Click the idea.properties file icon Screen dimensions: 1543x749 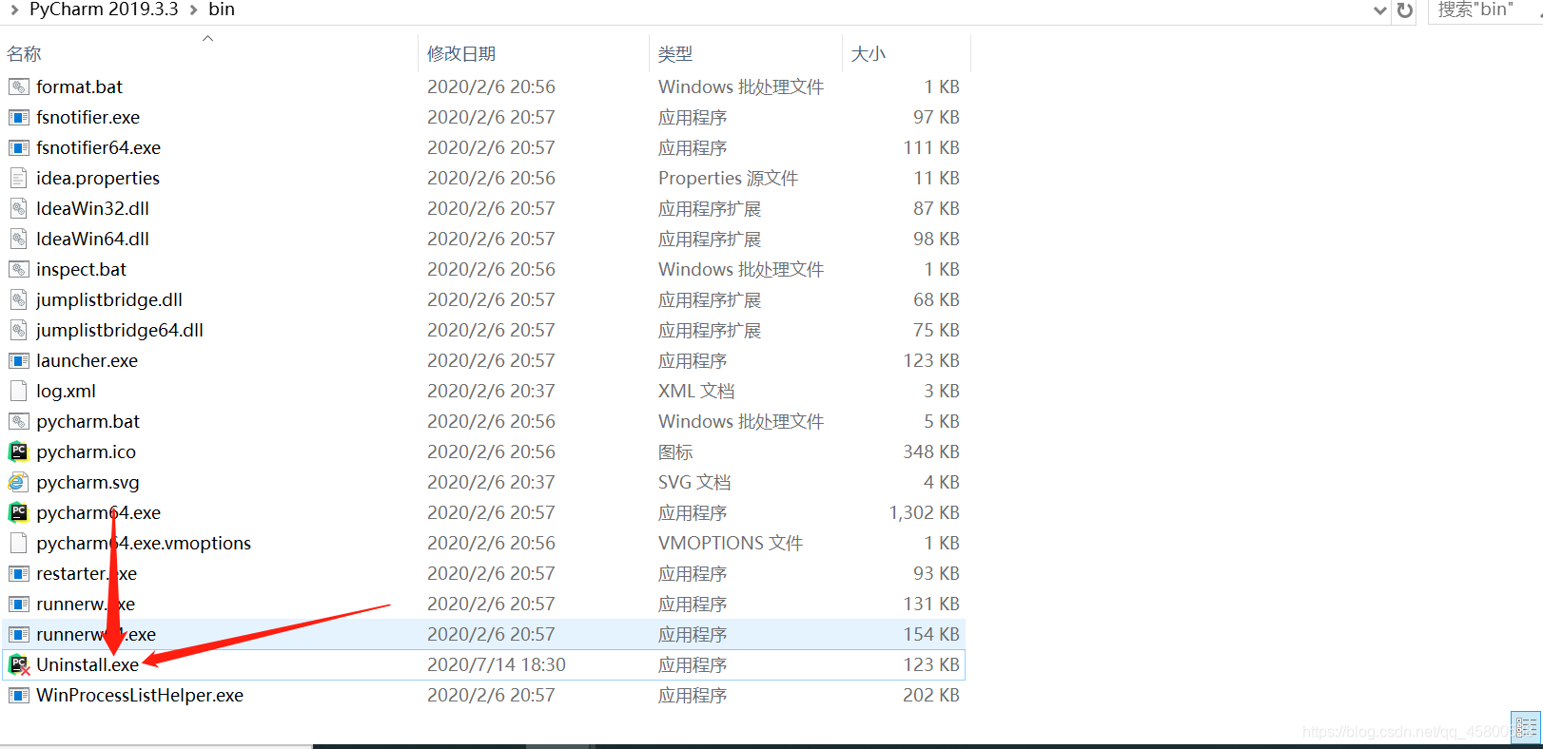(18, 178)
